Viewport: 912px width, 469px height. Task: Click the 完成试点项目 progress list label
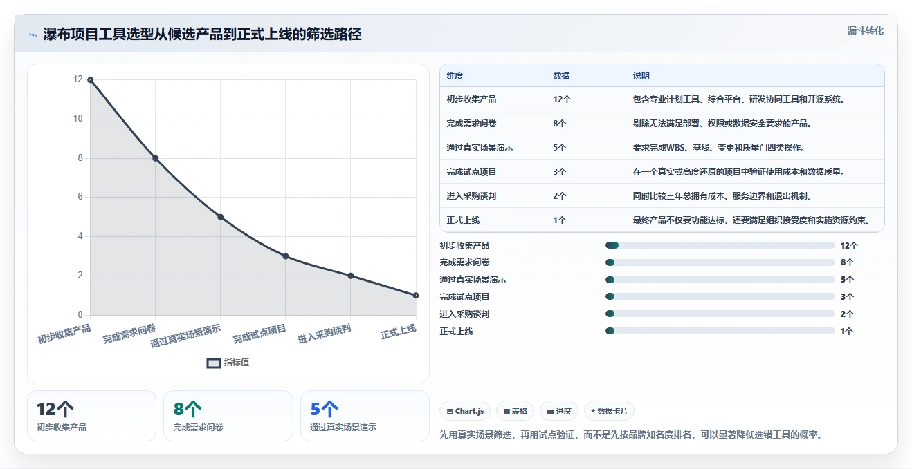point(464,297)
